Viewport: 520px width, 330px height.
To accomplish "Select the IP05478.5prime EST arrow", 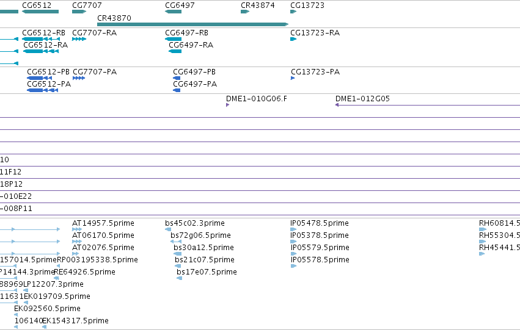I will click(293, 229).
